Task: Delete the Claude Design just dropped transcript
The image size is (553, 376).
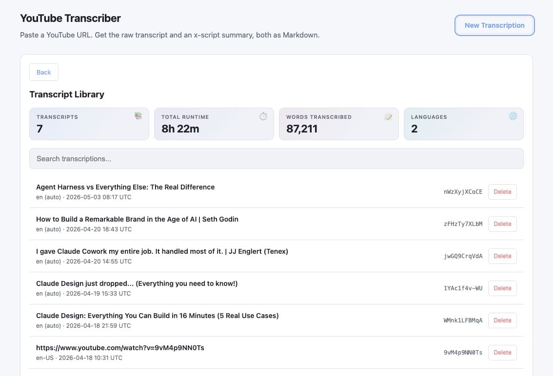Action: [502, 288]
